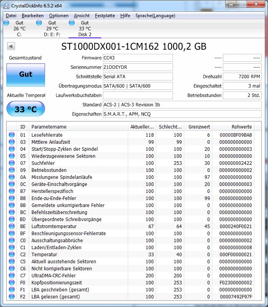Click the Seriennummer field Z1DDEYDR
268x307 pixels.
138,67
